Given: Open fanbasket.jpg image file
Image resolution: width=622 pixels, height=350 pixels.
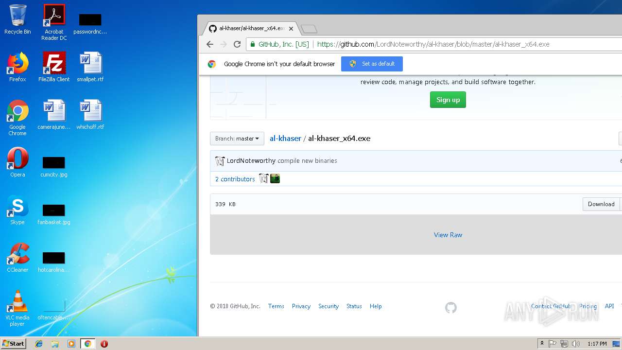Looking at the screenshot, I should point(54,214).
